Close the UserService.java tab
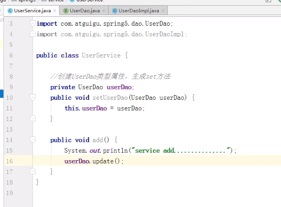 point(55,11)
